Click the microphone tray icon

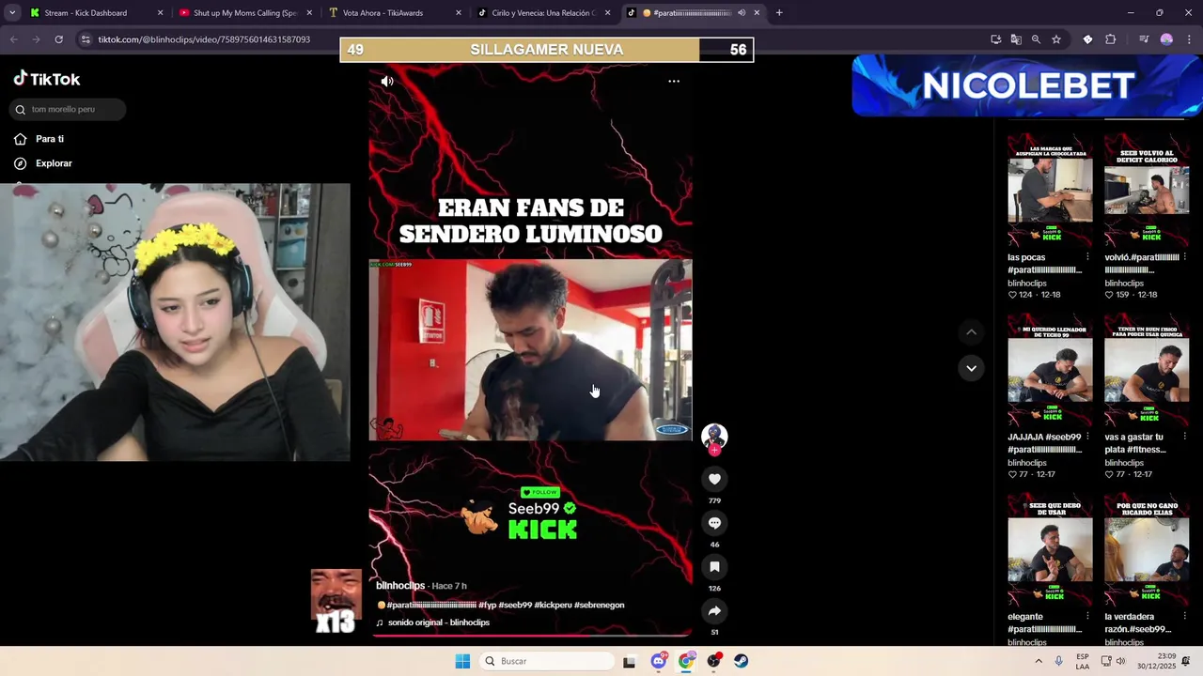pyautogui.click(x=1059, y=661)
